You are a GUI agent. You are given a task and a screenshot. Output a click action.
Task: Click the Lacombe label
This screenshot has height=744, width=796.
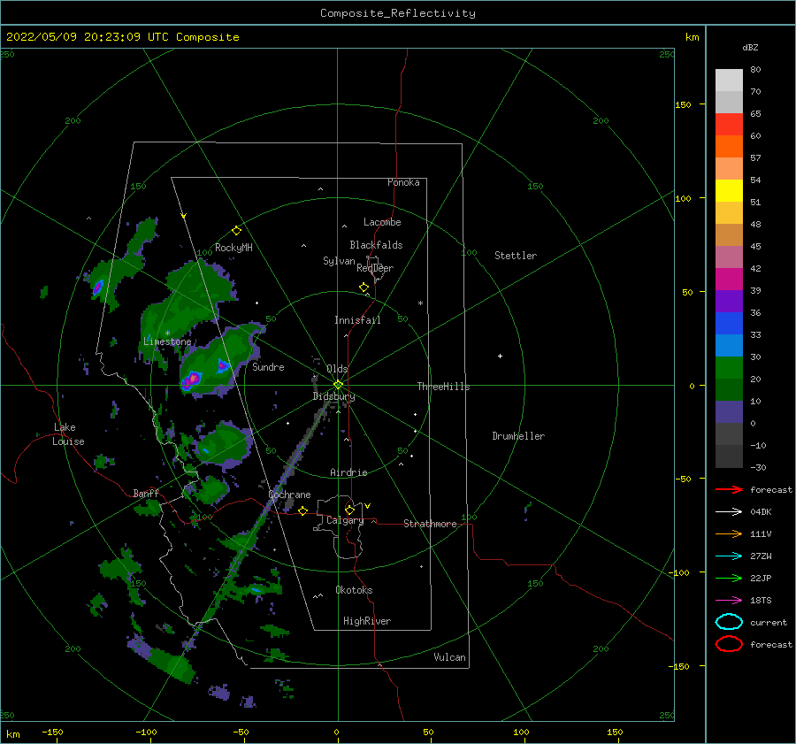point(382,222)
